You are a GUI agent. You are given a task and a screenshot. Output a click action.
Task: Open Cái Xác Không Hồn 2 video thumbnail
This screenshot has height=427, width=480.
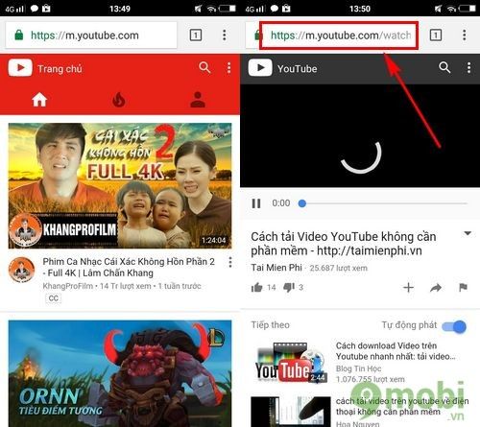coord(120,186)
